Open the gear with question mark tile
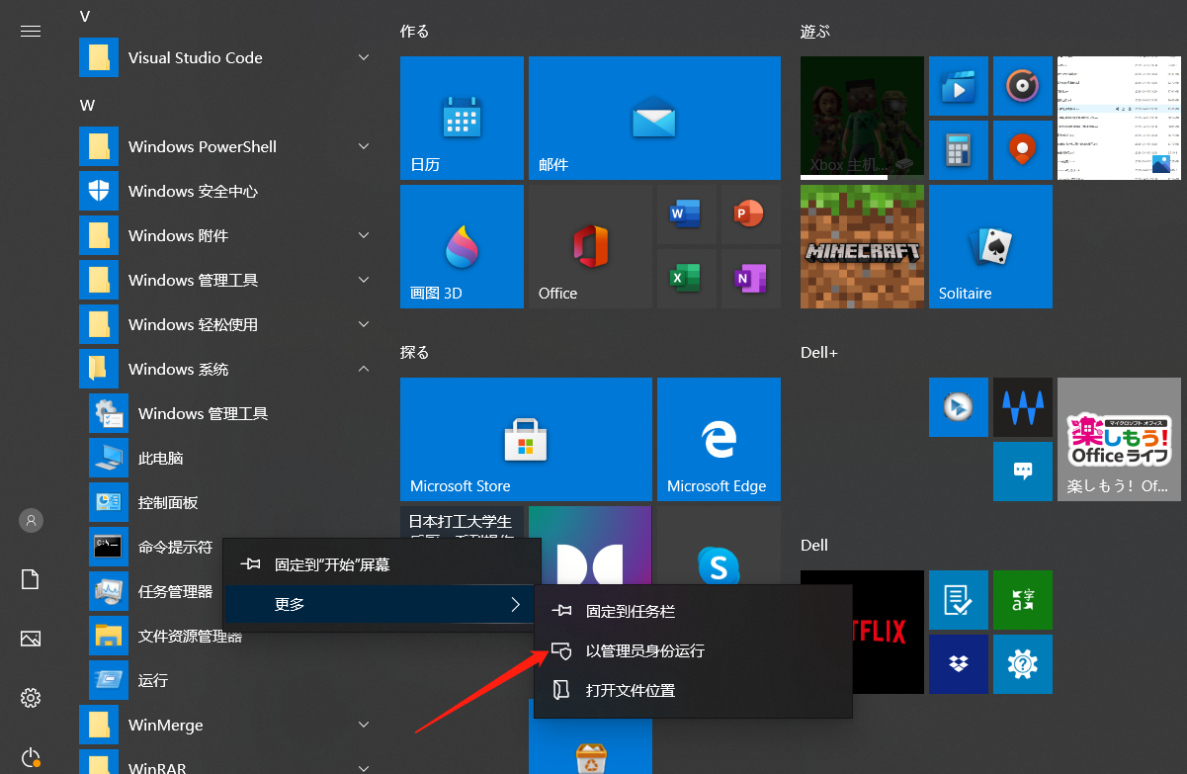 click(x=1023, y=663)
